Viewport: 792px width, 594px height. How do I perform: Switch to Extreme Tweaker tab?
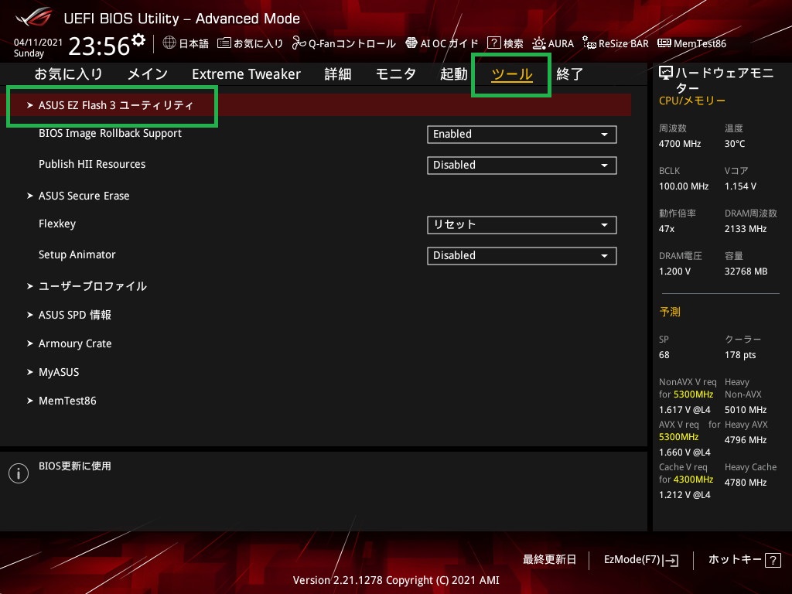click(246, 74)
